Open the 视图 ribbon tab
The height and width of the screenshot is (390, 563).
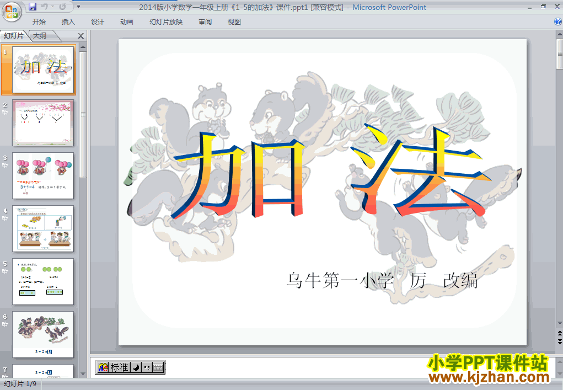point(234,22)
